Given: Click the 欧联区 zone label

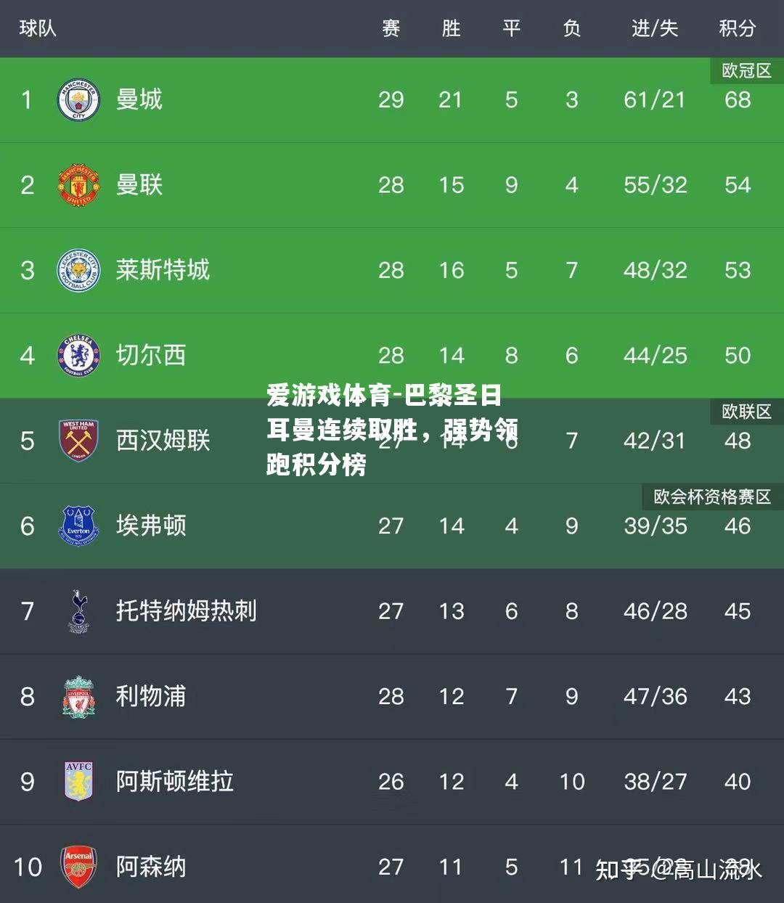Looking at the screenshot, I should (746, 412).
